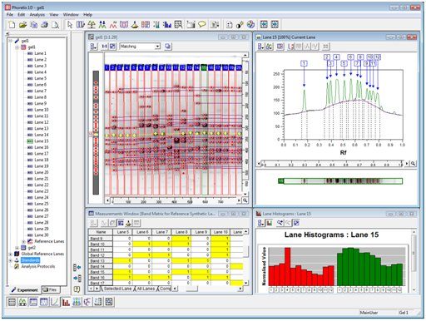Click the copy image icon in gel1 window
Image resolution: width=426 pixels, height=321 pixels.
(168, 47)
